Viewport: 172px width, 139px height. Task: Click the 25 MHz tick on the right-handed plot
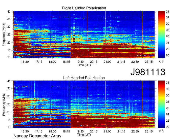(x=9, y=34)
